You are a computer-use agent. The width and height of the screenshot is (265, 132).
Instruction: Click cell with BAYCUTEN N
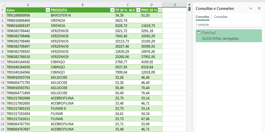[x=82, y=15]
